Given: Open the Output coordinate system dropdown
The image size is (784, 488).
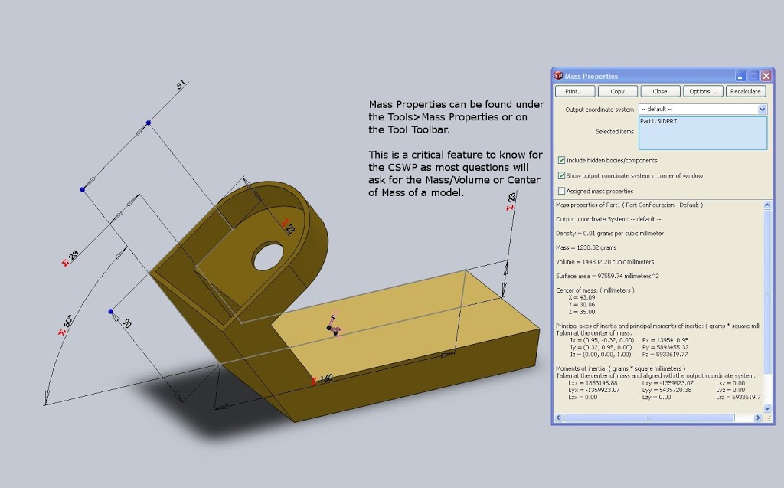Looking at the screenshot, I should 703,109.
